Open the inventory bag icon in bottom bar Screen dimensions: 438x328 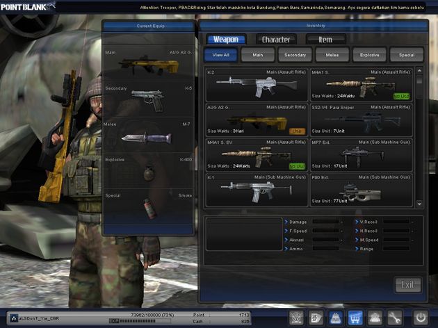(336, 318)
